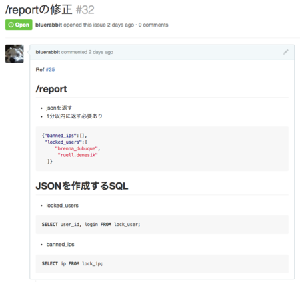Click the issue number #32
Screen dimensions: 300x282
85,10
